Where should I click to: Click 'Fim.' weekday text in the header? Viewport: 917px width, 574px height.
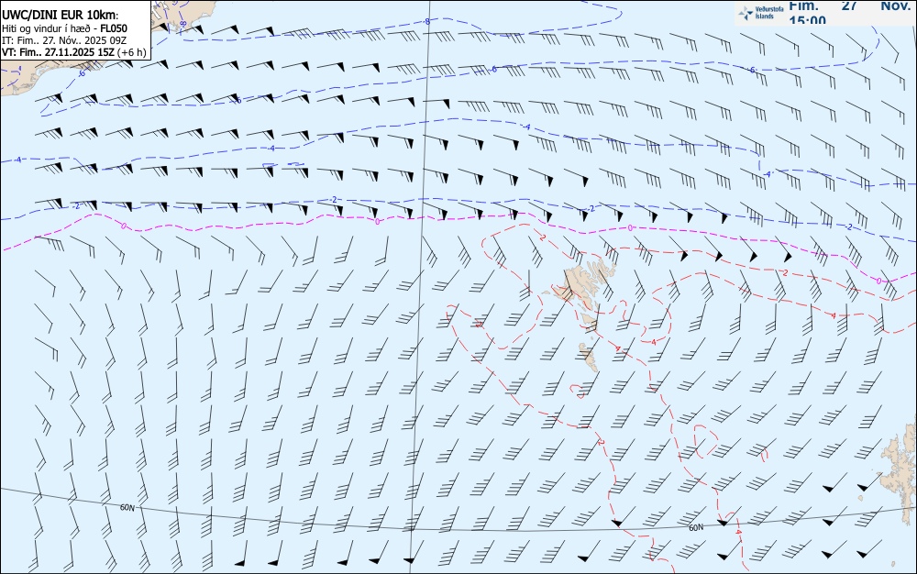pyautogui.click(x=803, y=6)
